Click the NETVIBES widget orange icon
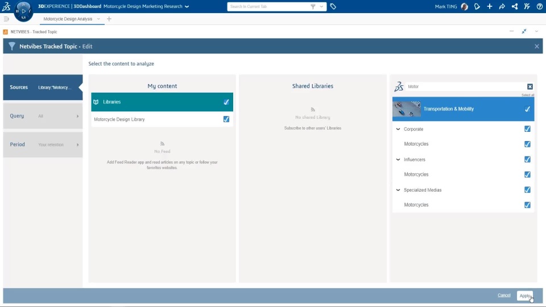The image size is (546, 307). click(5, 32)
